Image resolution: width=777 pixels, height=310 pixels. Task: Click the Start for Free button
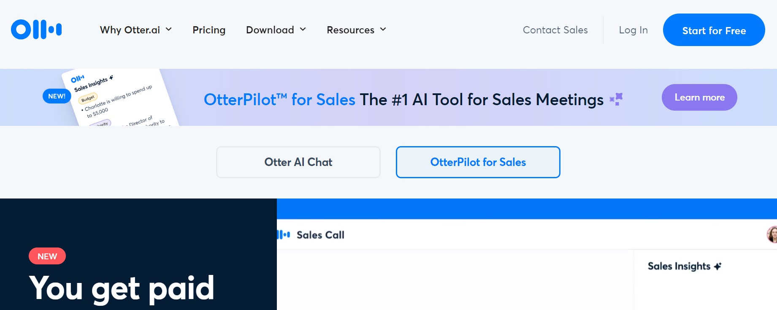[x=714, y=30]
